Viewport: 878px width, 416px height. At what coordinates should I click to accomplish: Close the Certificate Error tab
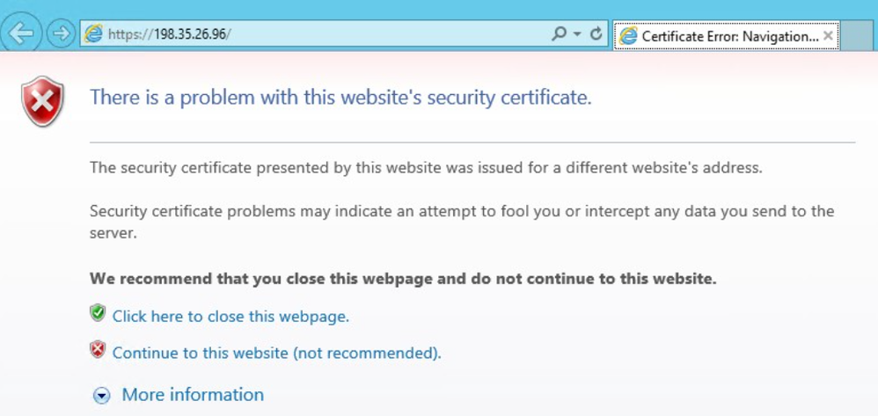[829, 36]
